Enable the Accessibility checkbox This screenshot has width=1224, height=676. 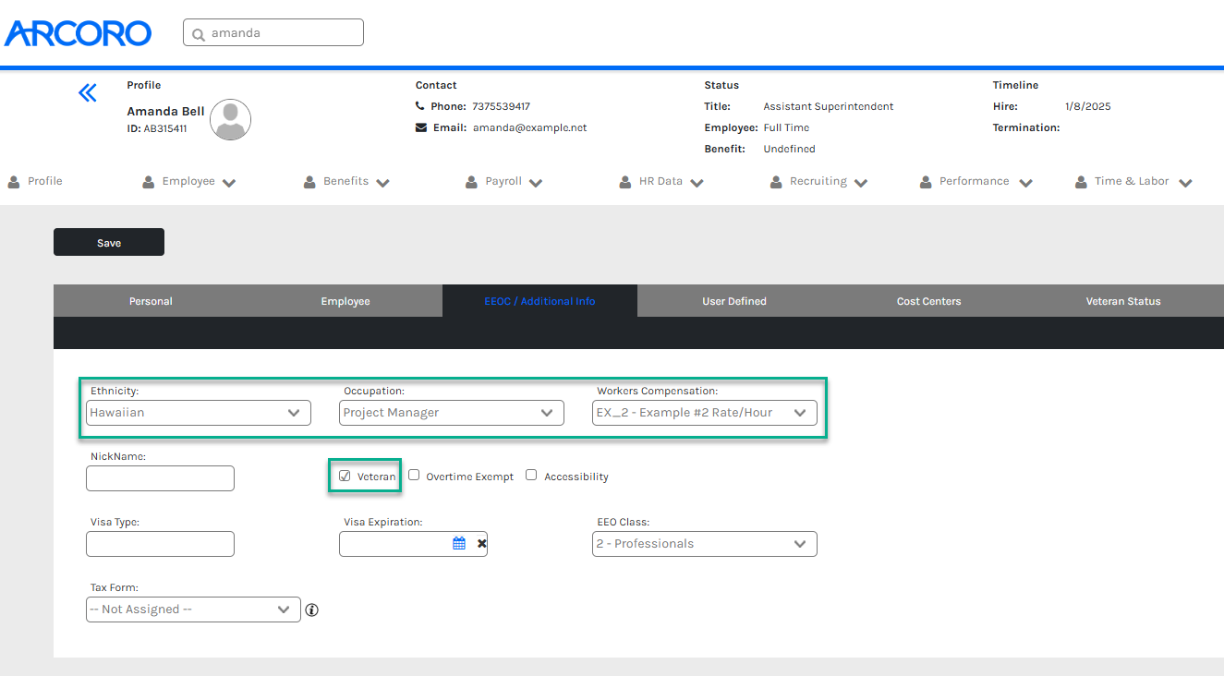(x=531, y=476)
